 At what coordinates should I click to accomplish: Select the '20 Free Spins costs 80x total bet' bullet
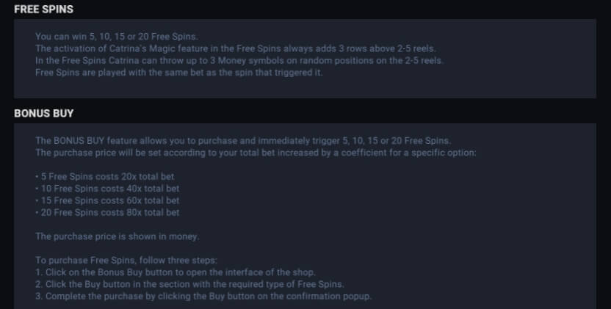coord(107,213)
